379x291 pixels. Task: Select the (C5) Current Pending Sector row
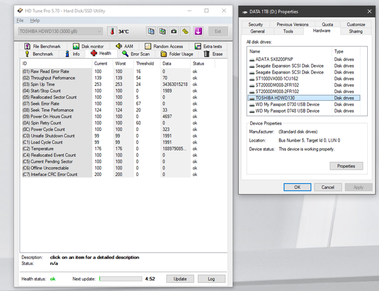pos(118,162)
